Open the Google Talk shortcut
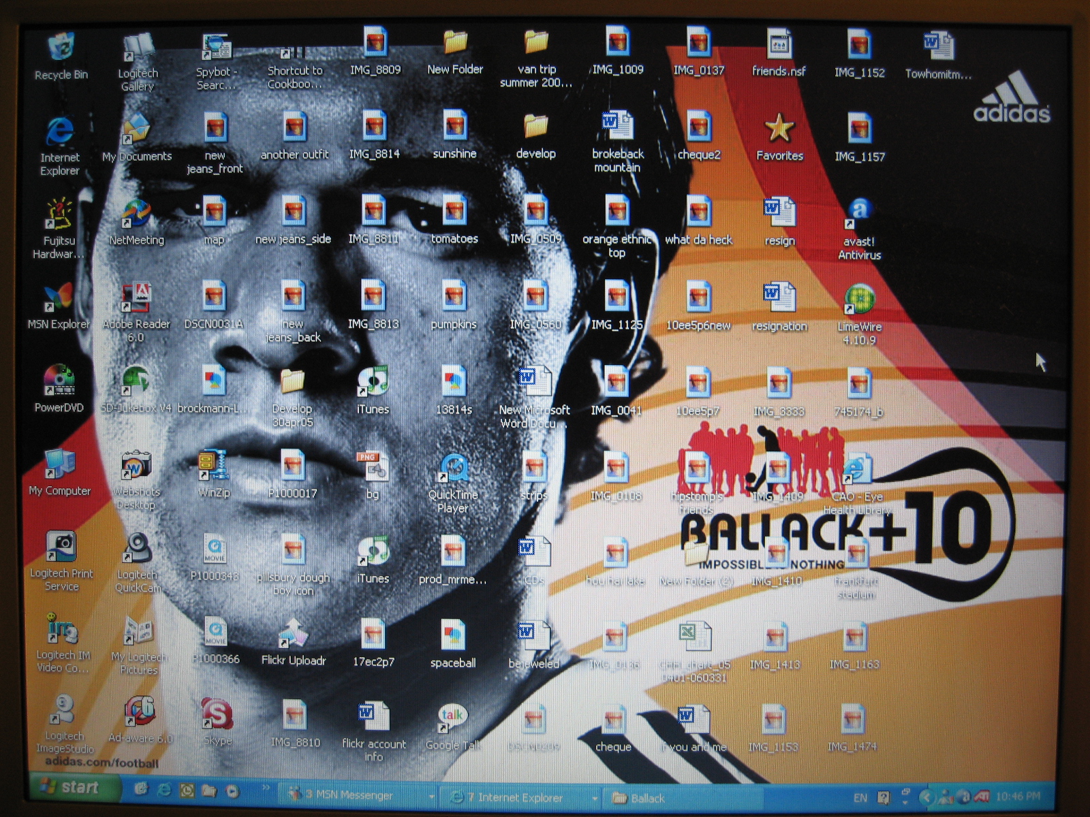This screenshot has width=1090, height=817. [452, 718]
